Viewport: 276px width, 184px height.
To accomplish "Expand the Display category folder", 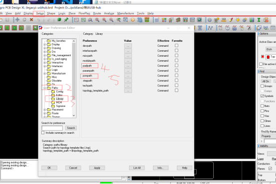I will 45,44.
